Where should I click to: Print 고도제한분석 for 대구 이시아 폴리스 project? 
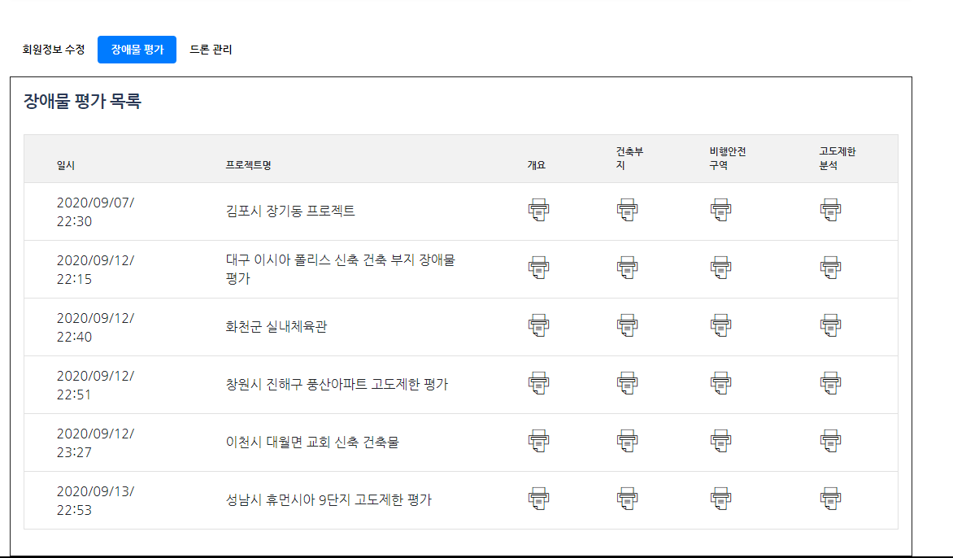tap(830, 268)
